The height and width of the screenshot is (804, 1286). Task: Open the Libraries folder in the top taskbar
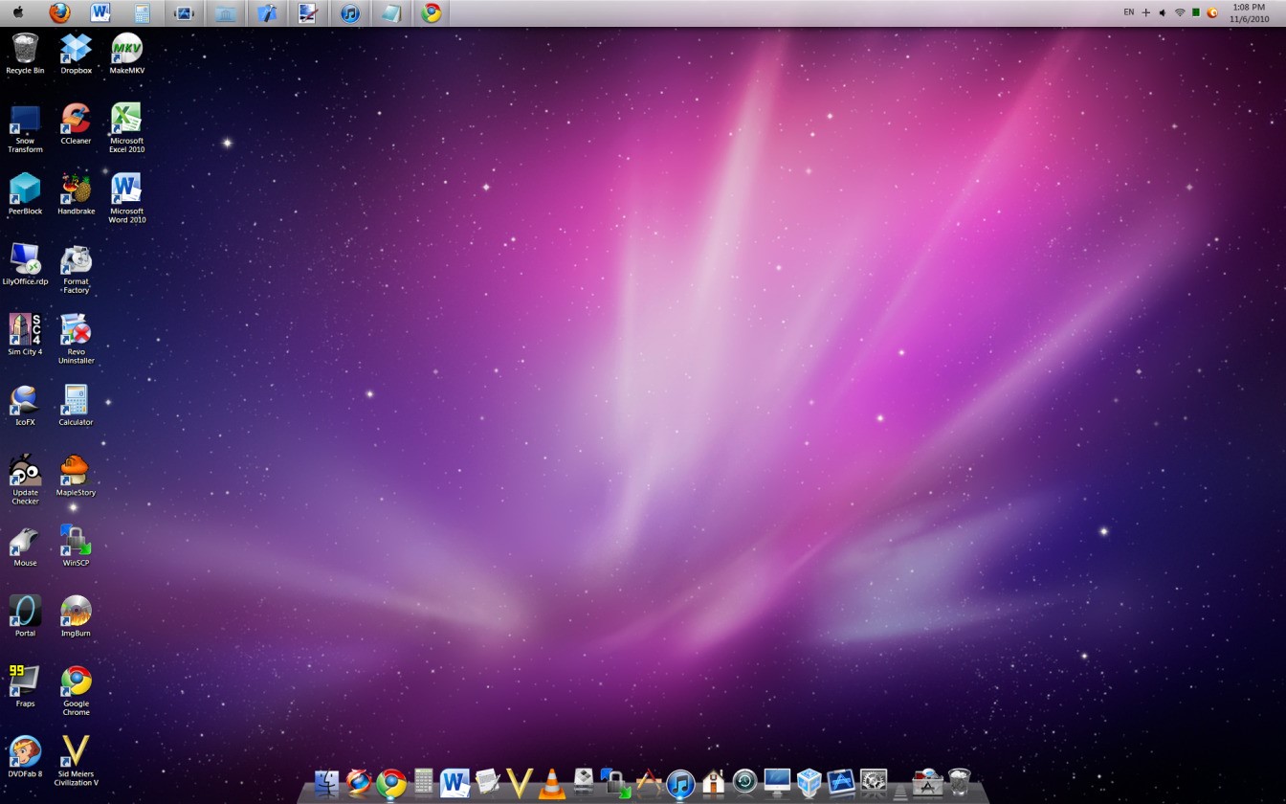(x=226, y=13)
